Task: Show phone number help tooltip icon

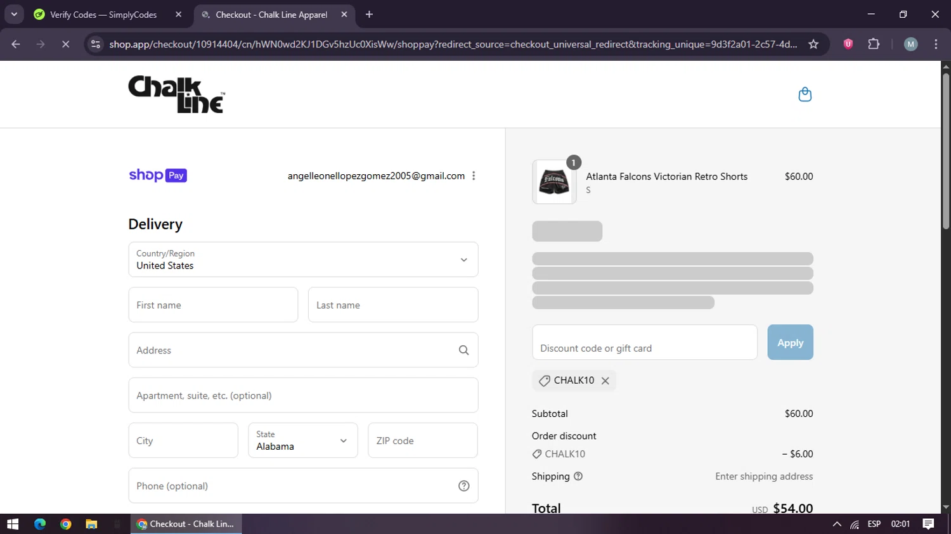Action: (463, 486)
